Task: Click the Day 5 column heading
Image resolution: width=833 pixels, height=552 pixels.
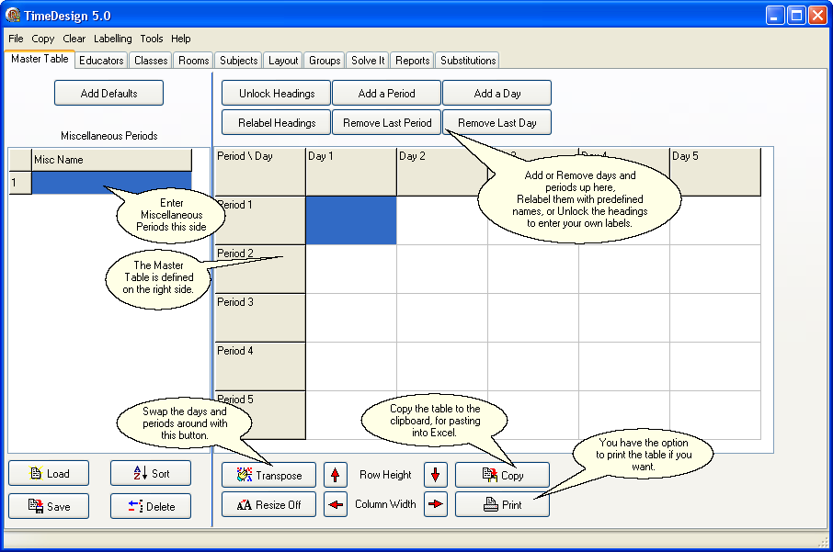Action: tap(715, 172)
